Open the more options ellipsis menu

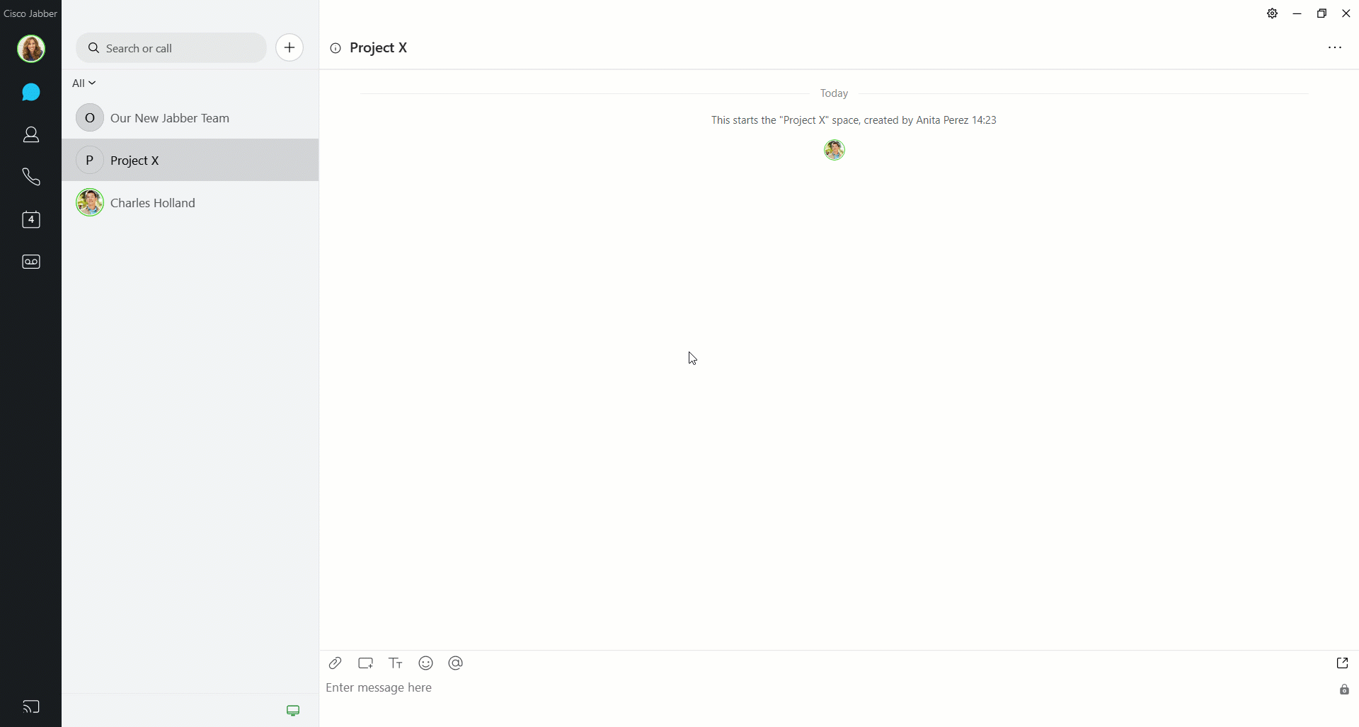tap(1335, 47)
